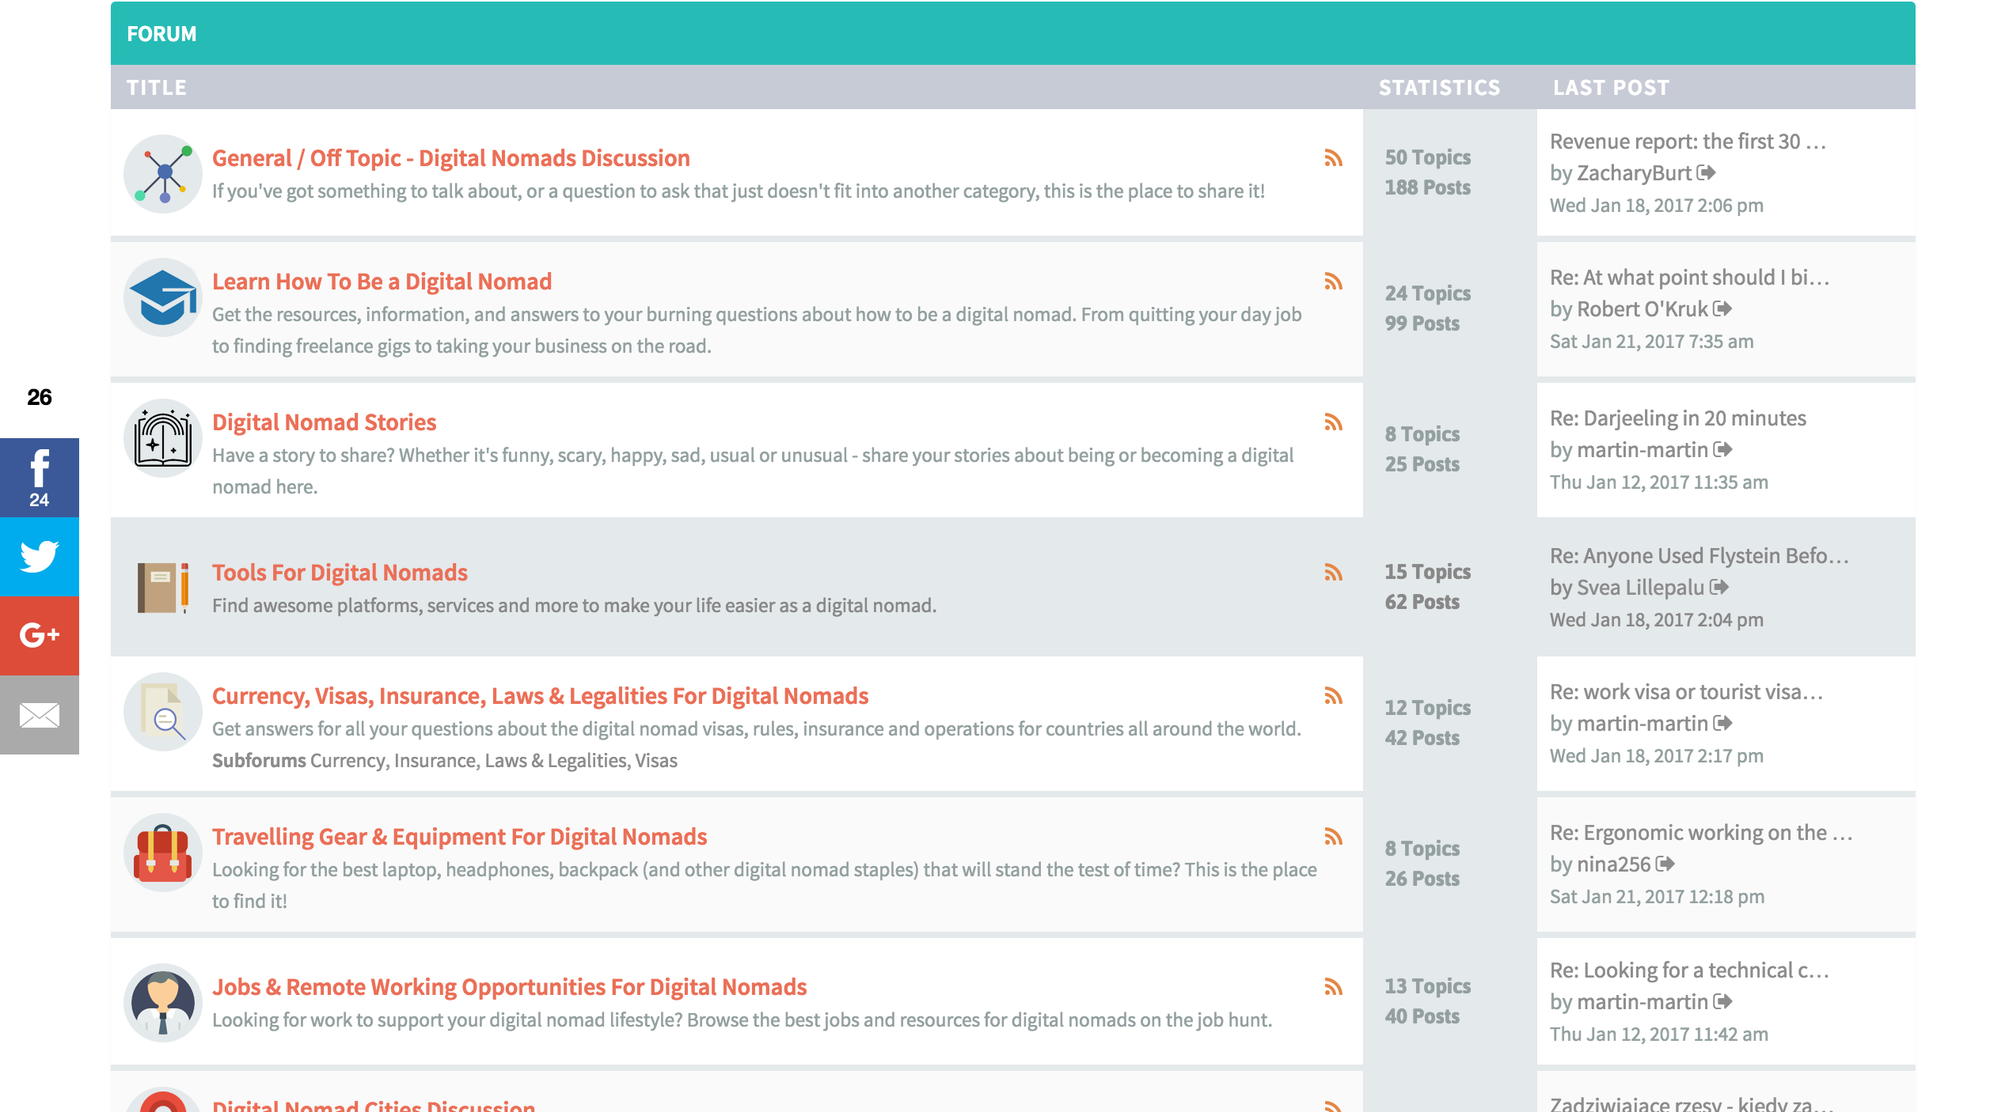This screenshot has width=2009, height=1112.
Task: Click the storybook icon beside Digital Nomad Stories
Action: pyautogui.click(x=162, y=438)
